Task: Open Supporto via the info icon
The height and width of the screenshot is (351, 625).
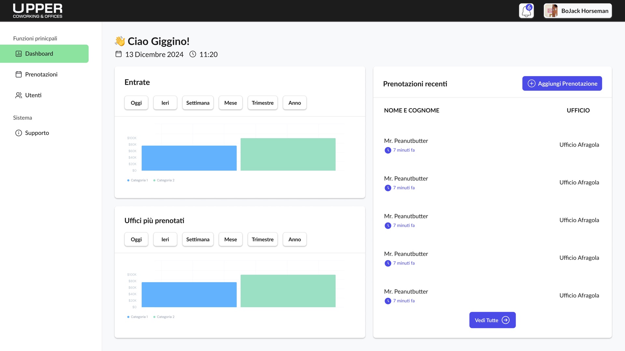Action: (18, 133)
